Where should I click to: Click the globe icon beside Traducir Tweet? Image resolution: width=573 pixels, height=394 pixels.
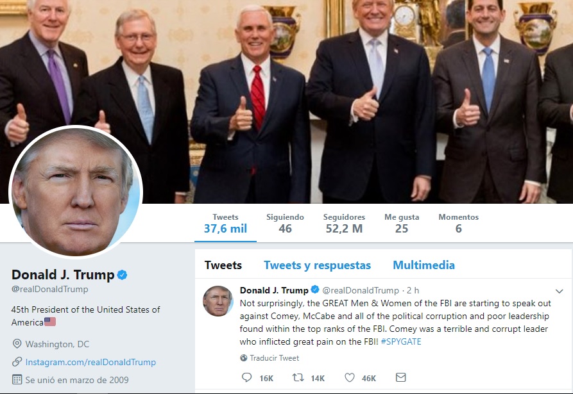coord(243,358)
